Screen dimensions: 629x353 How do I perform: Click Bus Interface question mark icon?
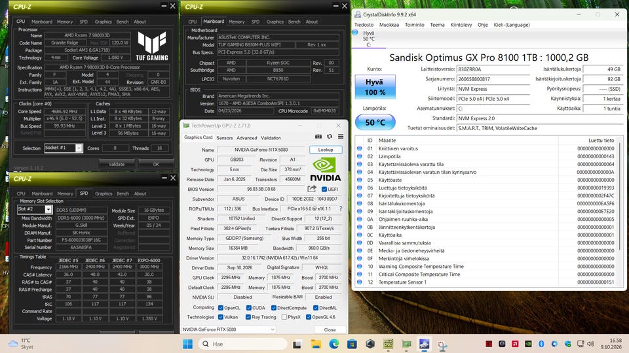pyautogui.click(x=341, y=209)
